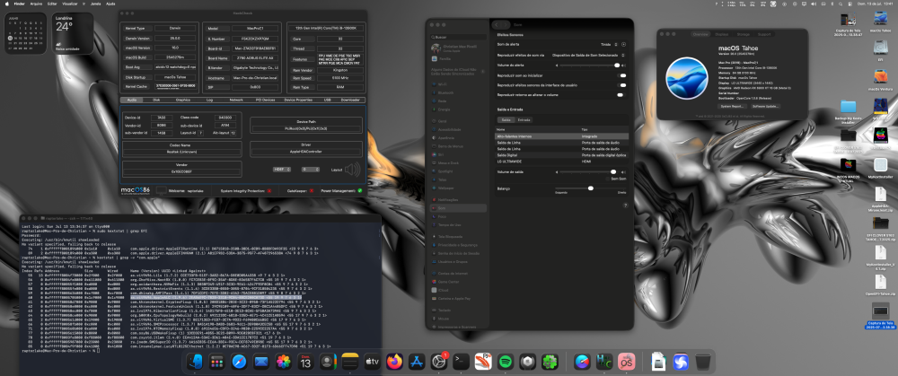Adjust the Volume do alerta slider
The width and height of the screenshot is (898, 376).
(590, 66)
